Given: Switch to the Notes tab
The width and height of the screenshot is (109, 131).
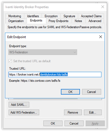Looking at the screenshot, I should 78,21.
